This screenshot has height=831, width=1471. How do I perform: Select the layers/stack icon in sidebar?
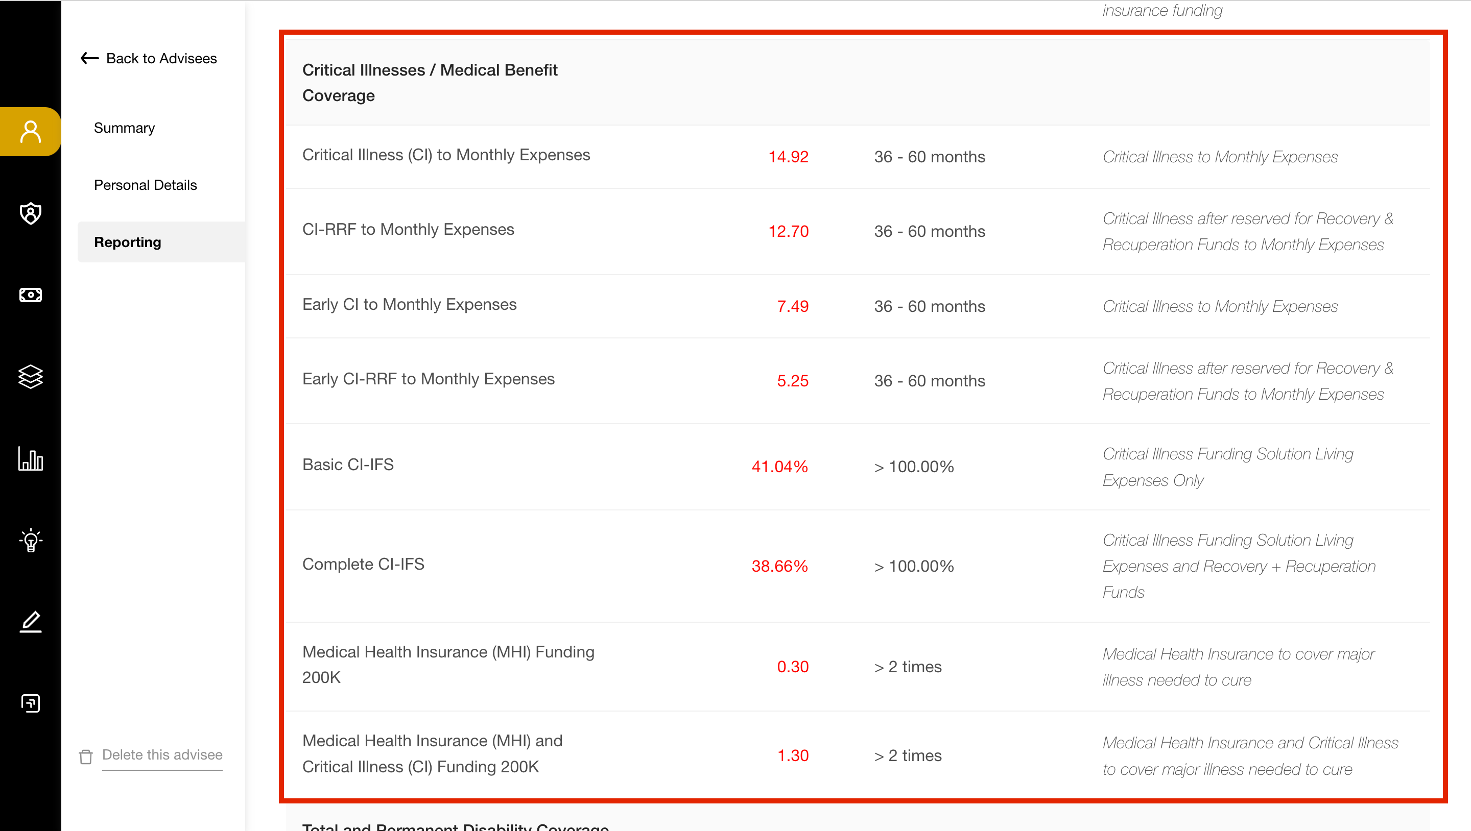(x=30, y=377)
